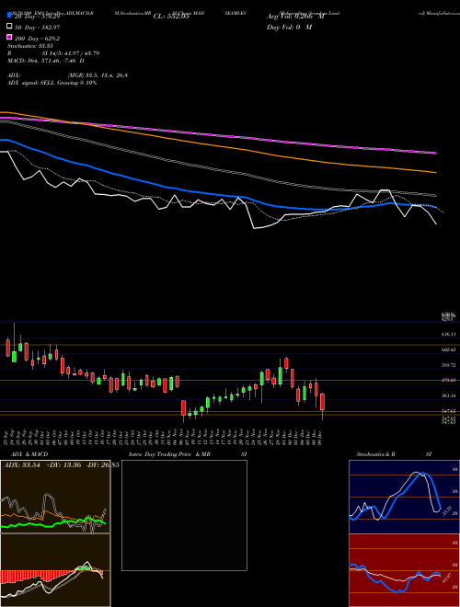Click the 'Avg Vol: 0.266 M' label
Viewport: 460px width, 607px height.
[295, 17]
